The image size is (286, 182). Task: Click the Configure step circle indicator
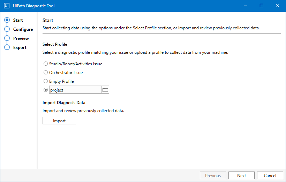click(x=7, y=29)
